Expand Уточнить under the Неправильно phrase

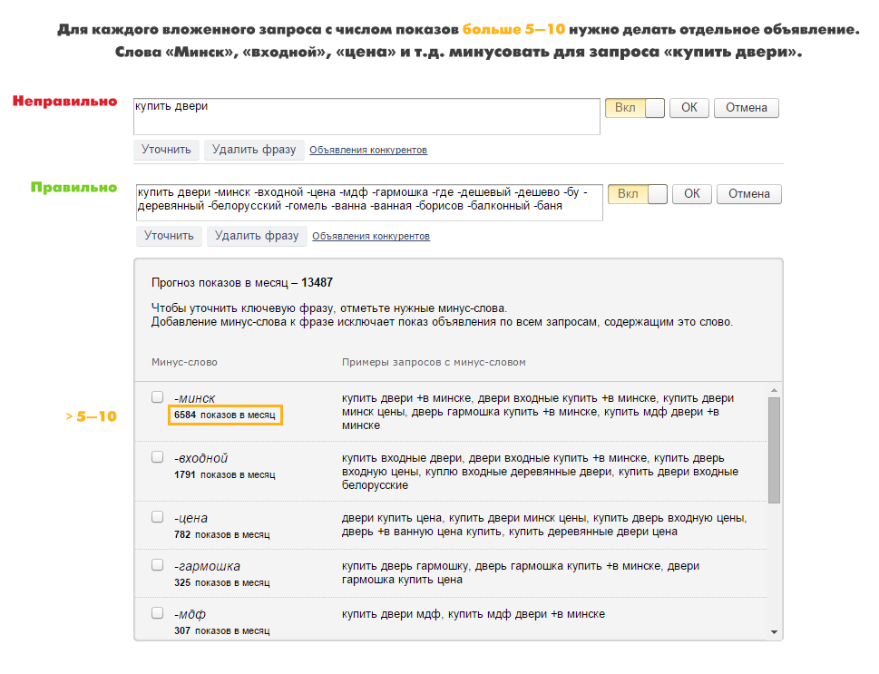coord(167,150)
